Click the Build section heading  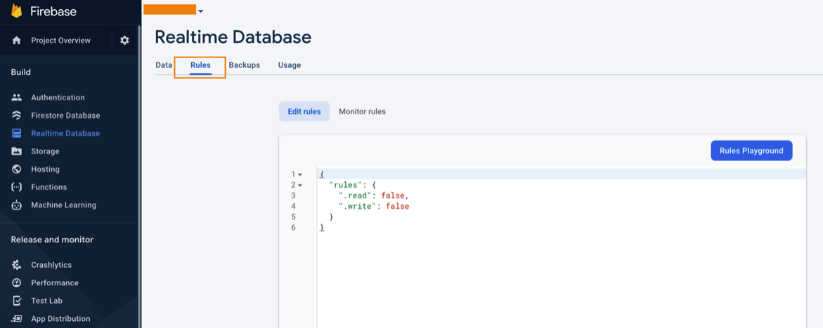click(x=21, y=72)
